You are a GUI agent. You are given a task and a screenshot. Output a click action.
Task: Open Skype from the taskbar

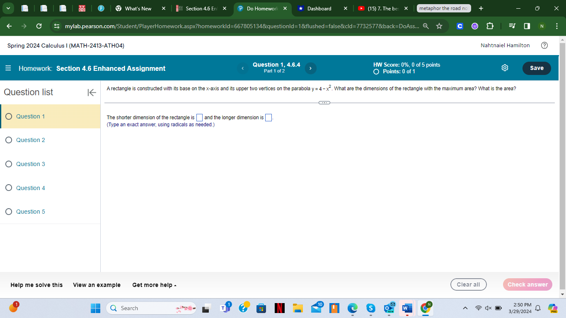coord(370,308)
